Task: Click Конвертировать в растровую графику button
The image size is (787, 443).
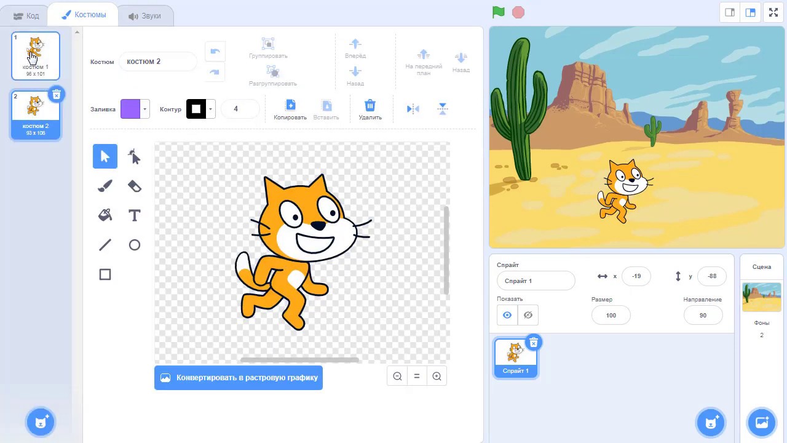Action: [239, 378]
